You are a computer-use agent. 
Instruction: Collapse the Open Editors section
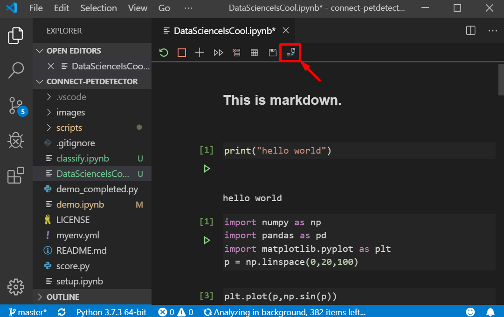[92, 51]
